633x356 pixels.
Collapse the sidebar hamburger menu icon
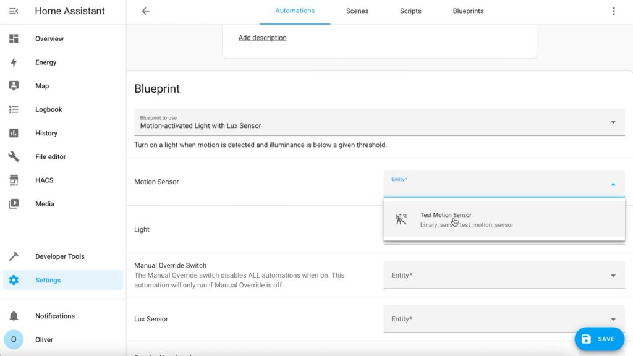coord(14,11)
